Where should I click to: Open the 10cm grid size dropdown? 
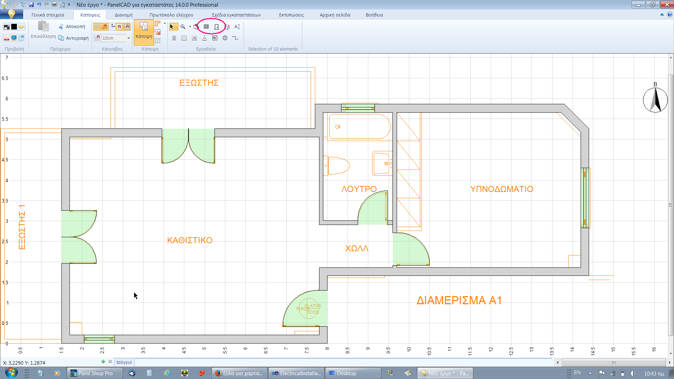coord(128,38)
